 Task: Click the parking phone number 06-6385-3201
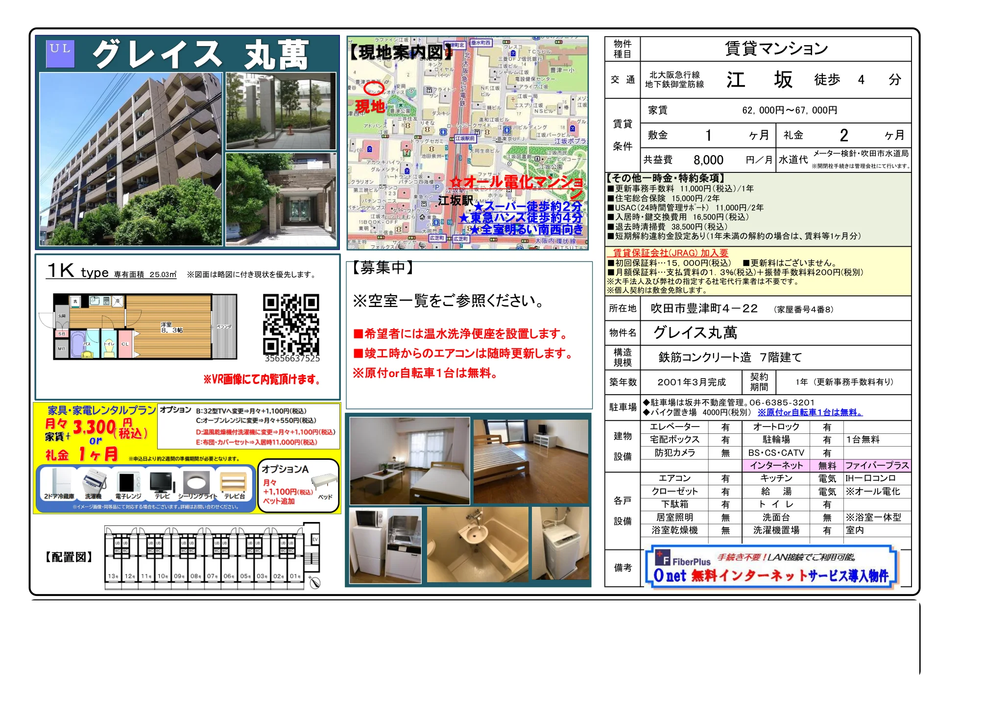(782, 403)
